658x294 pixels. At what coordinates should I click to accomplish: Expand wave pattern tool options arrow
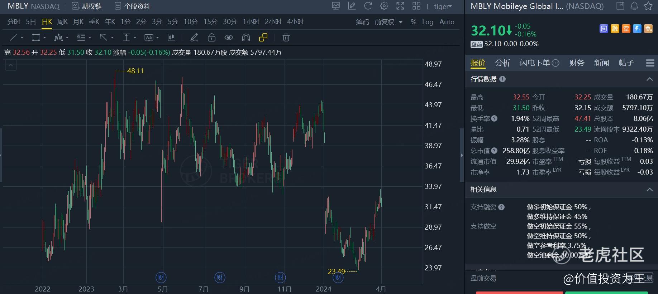[67, 38]
